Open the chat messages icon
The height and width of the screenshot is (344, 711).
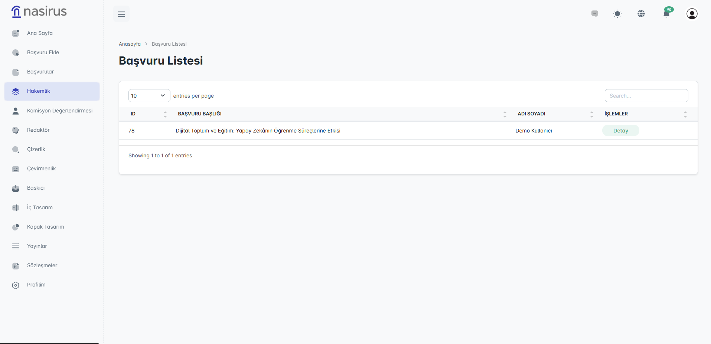[595, 14]
